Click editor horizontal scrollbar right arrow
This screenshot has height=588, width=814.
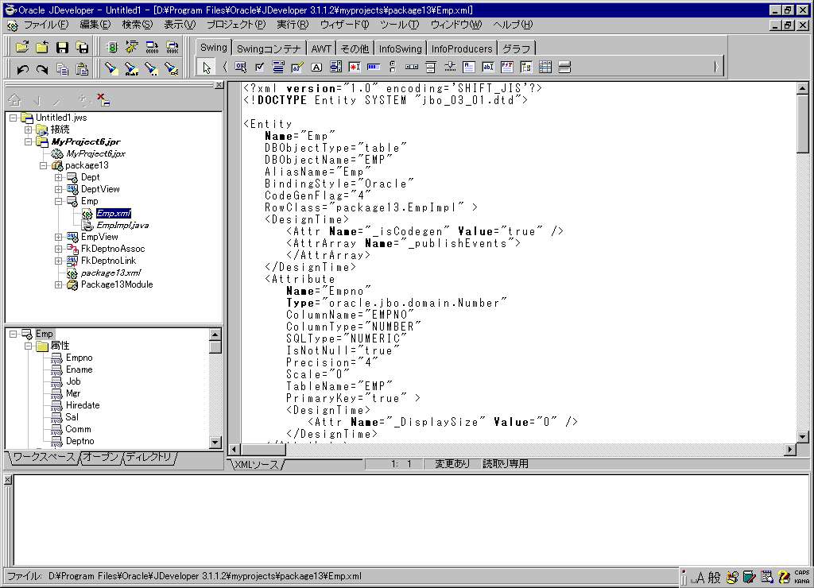click(790, 450)
